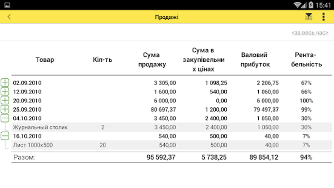334x188 pixels.
Task: Click the sale amount 3 305,00
Action: click(165, 83)
